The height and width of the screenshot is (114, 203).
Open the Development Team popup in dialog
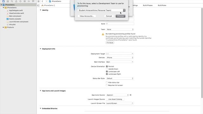click(101, 10)
